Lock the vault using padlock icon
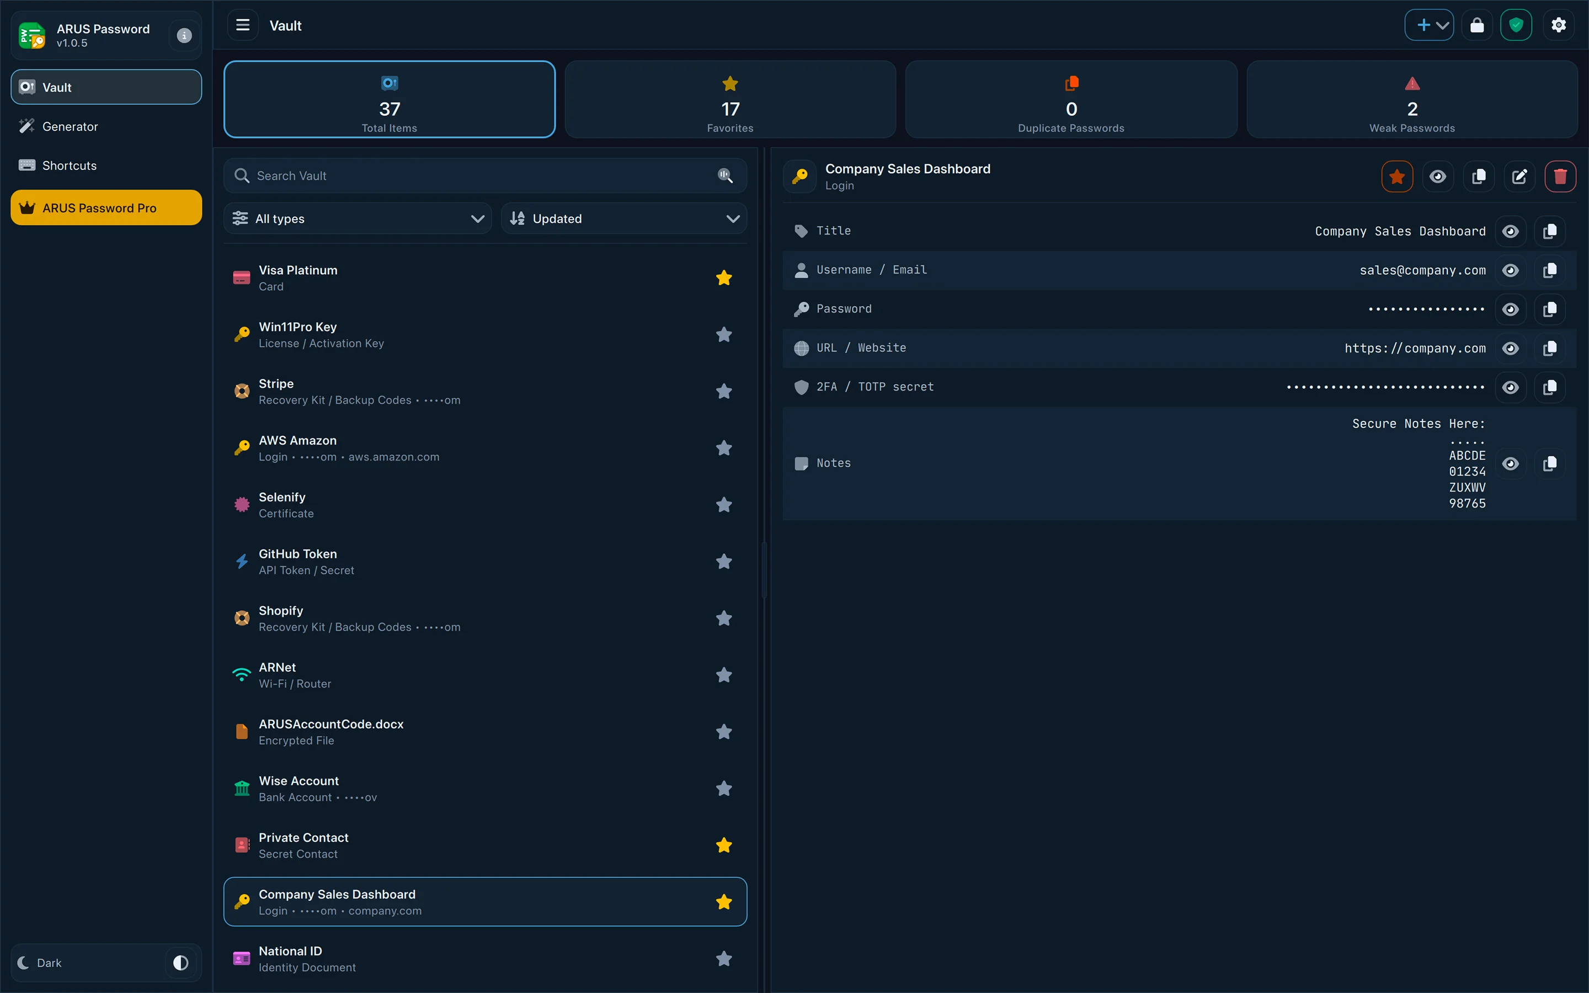The image size is (1589, 993). 1476,24
